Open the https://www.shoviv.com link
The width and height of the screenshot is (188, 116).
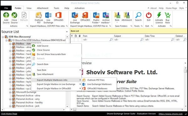pyautogui.click(x=170, y=114)
